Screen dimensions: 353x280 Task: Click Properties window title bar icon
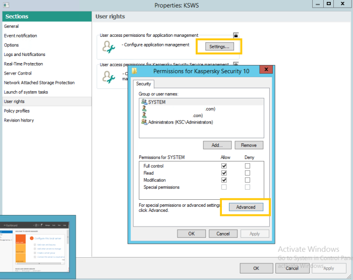pyautogui.click(x=6, y=5)
